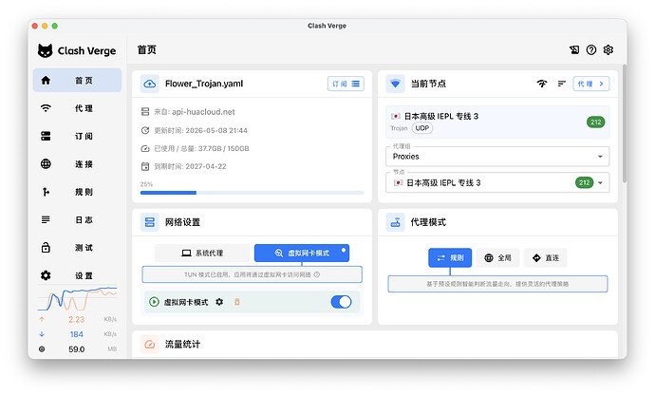Click the Clash Verge cat logo
The height and width of the screenshot is (395, 655).
pyautogui.click(x=46, y=50)
